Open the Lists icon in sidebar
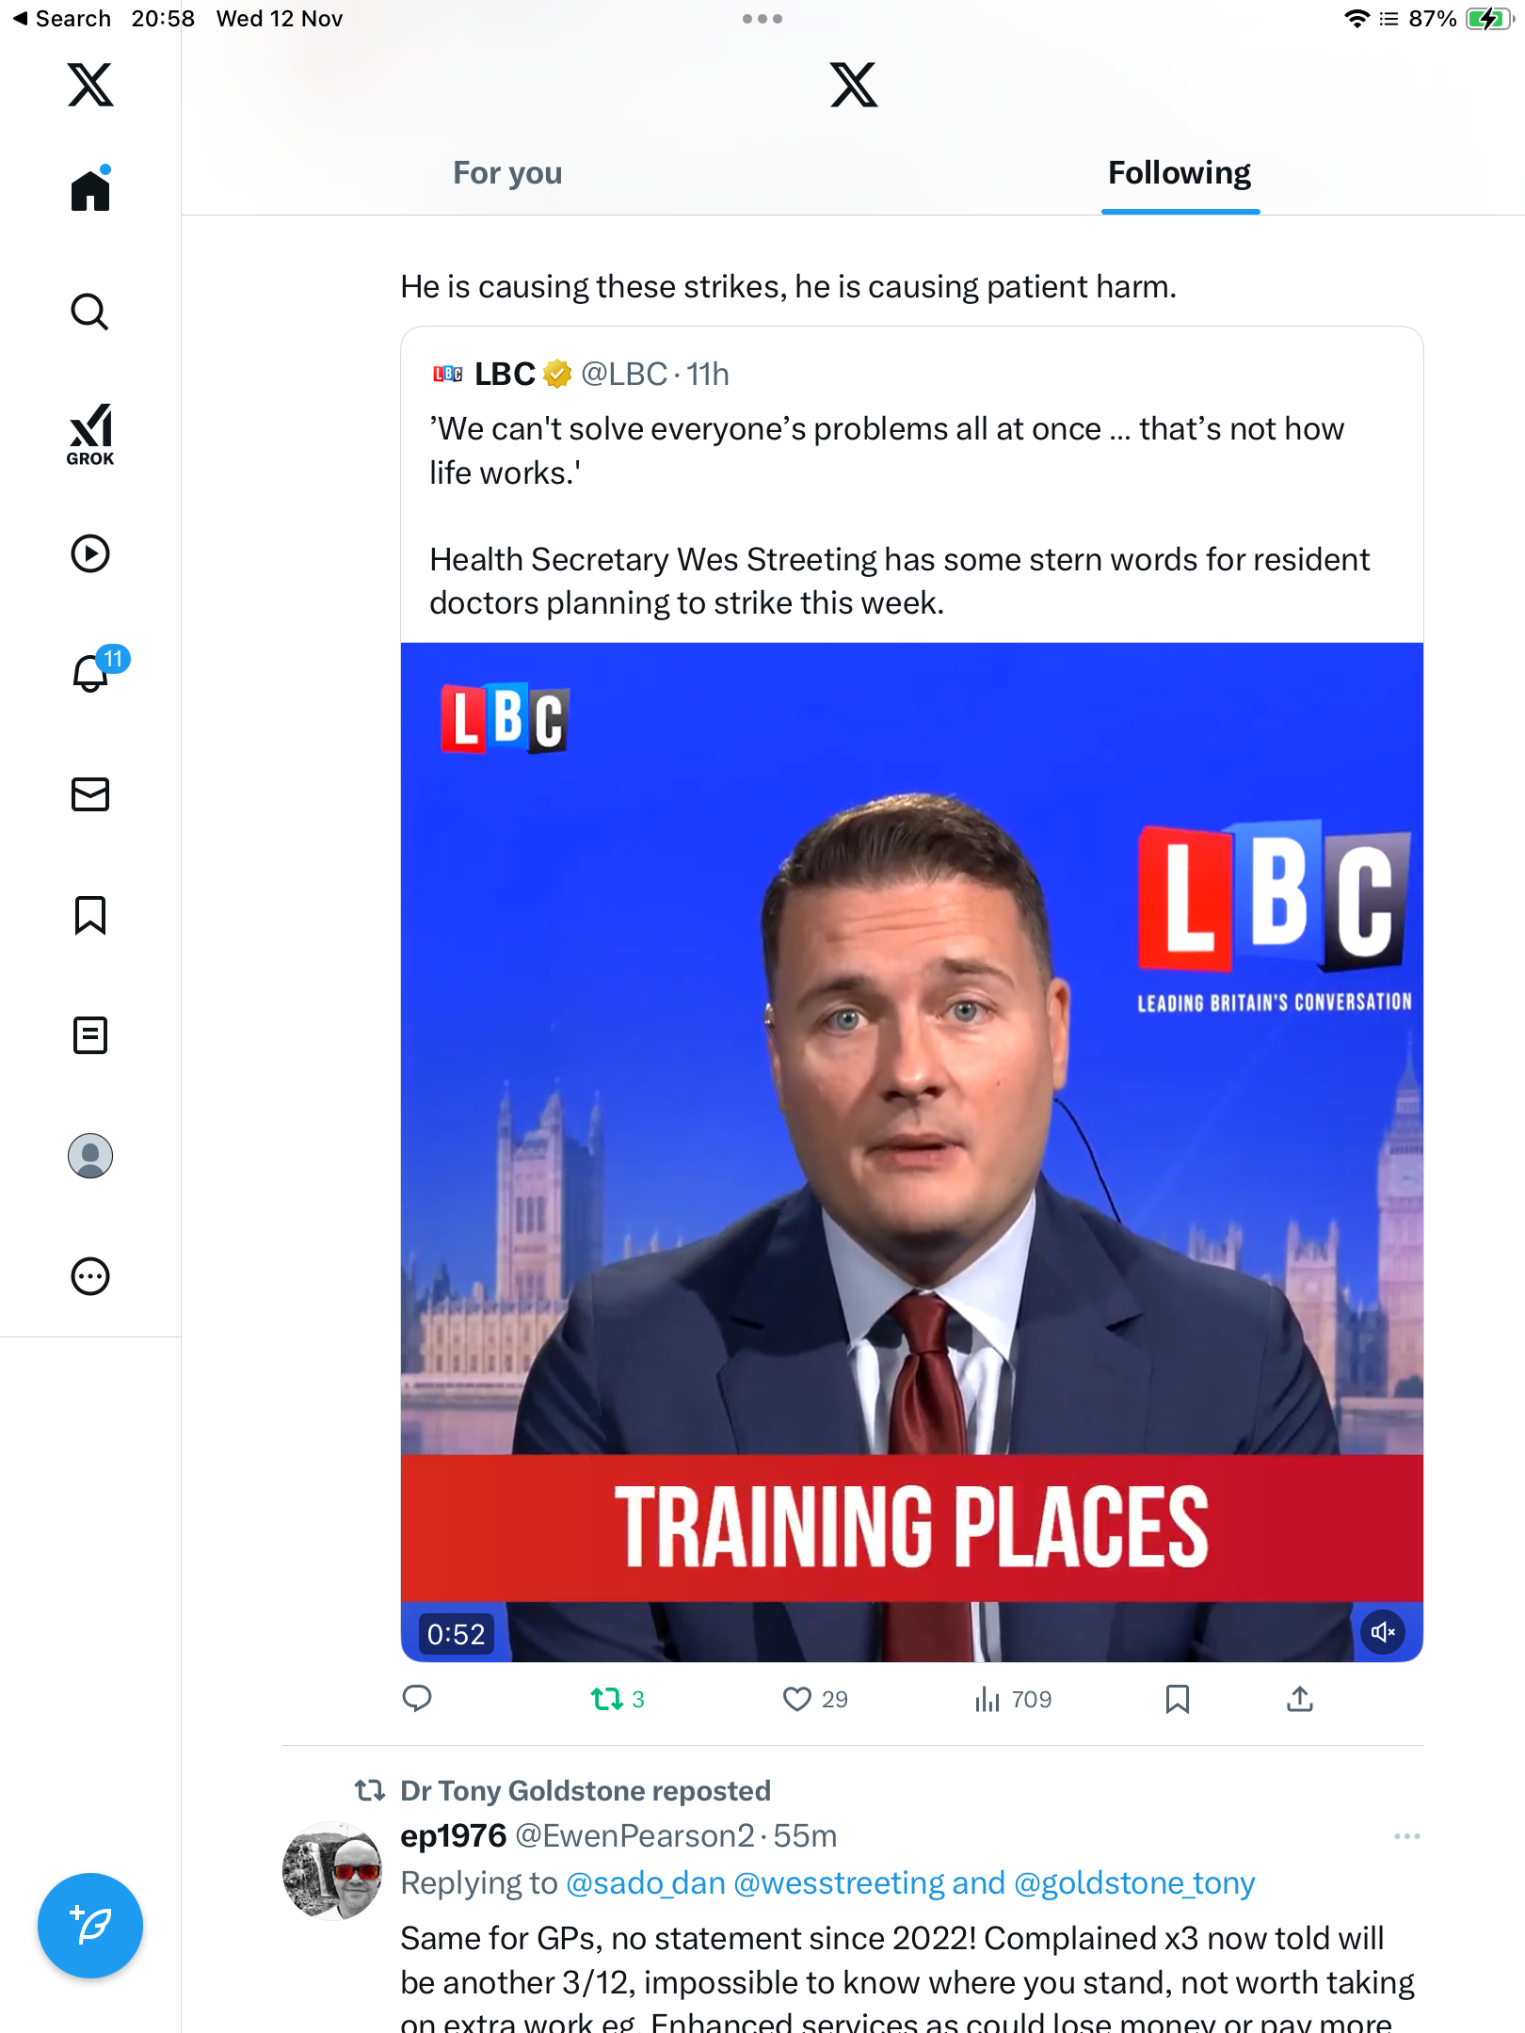Screen dimensions: 1525x2033 click(90, 1035)
